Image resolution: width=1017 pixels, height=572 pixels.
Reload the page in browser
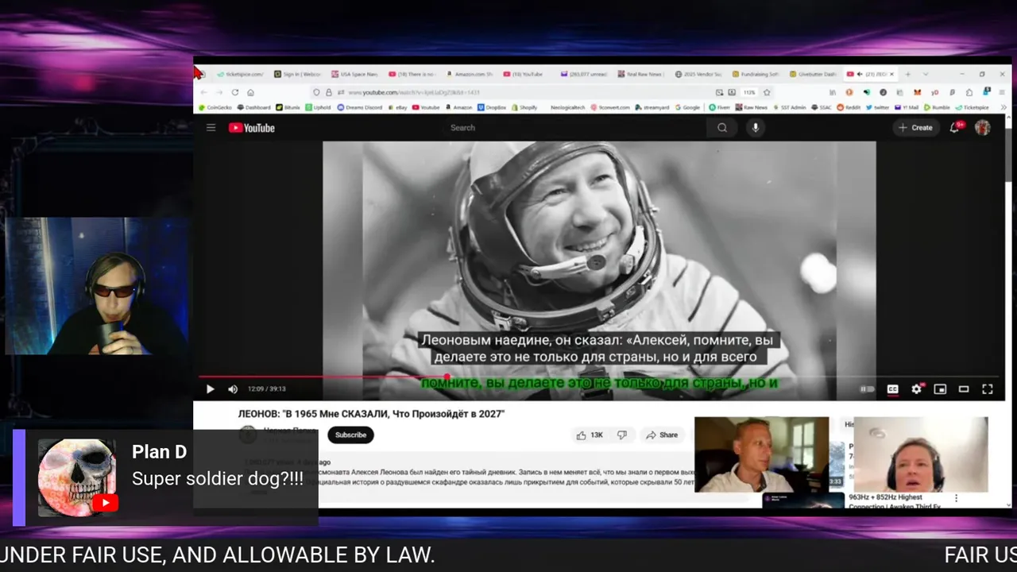point(235,92)
